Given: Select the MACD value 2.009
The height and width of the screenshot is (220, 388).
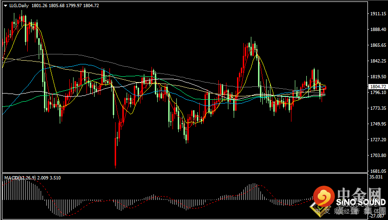Looking at the screenshot, I should (43, 178).
